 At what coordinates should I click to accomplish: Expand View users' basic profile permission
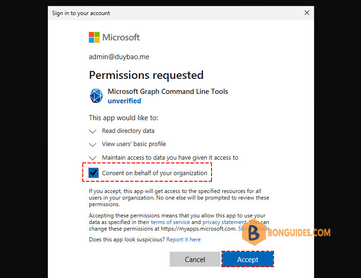tap(93, 145)
